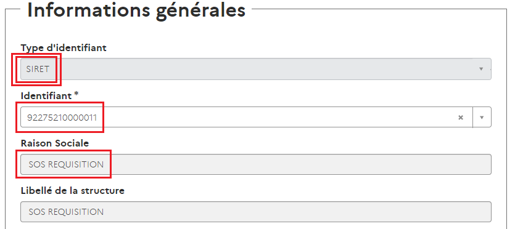The width and height of the screenshot is (515, 229).
Task: Select the SIRET value in Type d'identifiant
Action: coord(38,69)
